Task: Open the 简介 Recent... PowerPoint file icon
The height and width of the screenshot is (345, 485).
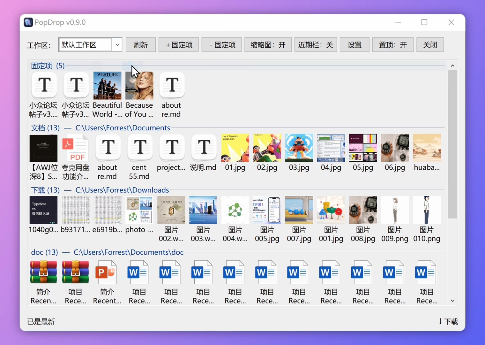Action: coord(106,272)
